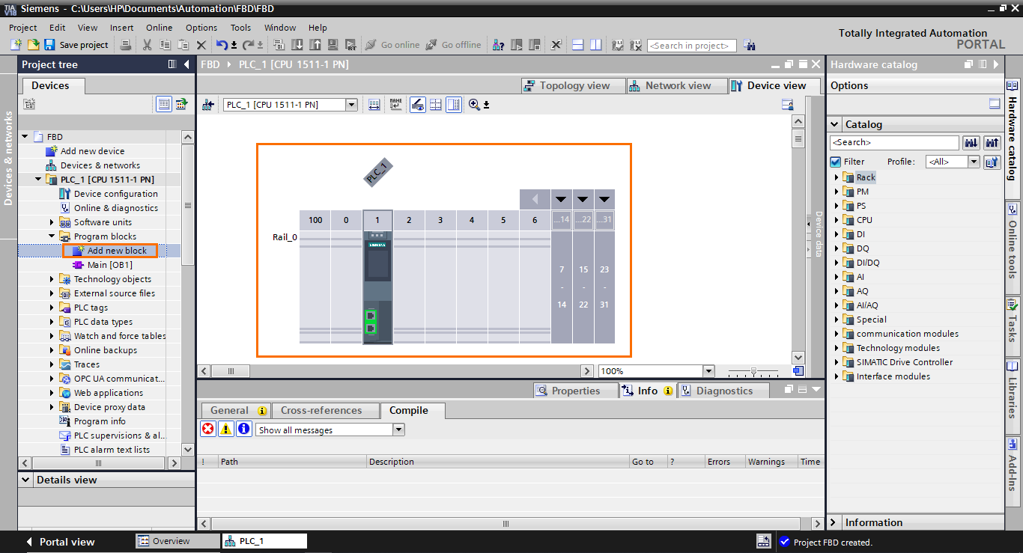Select the CPU module in rack slot 1

click(x=377, y=287)
